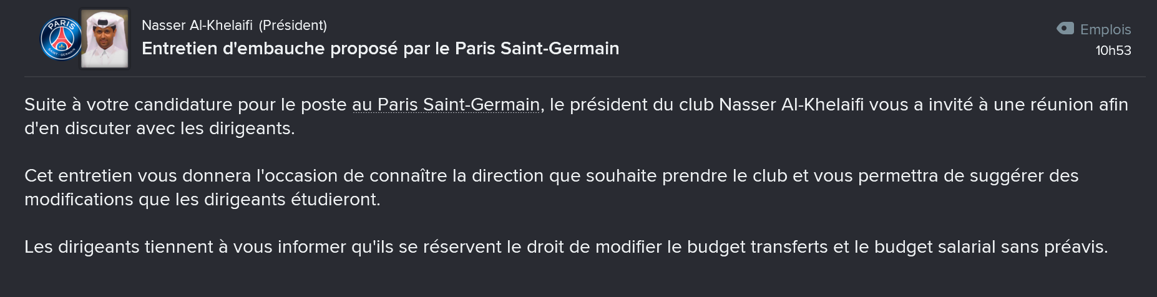
Task: Click the paragraph starting 'Les dirigeants tiennent'
Action: 566,247
